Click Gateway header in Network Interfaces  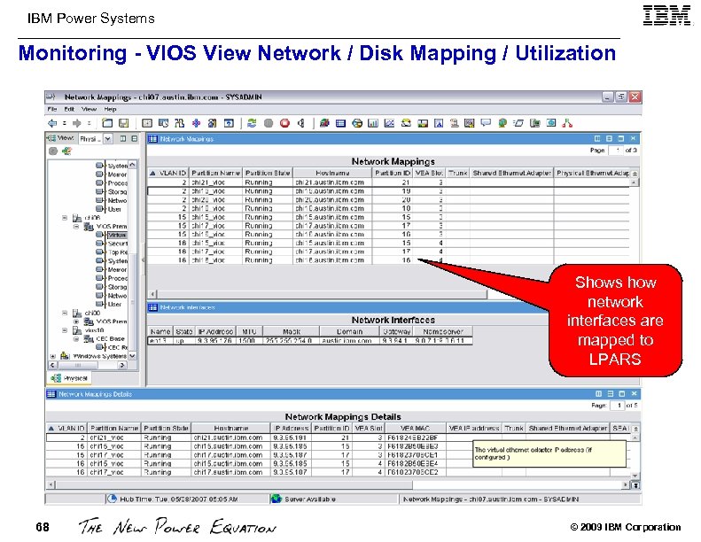coord(396,331)
